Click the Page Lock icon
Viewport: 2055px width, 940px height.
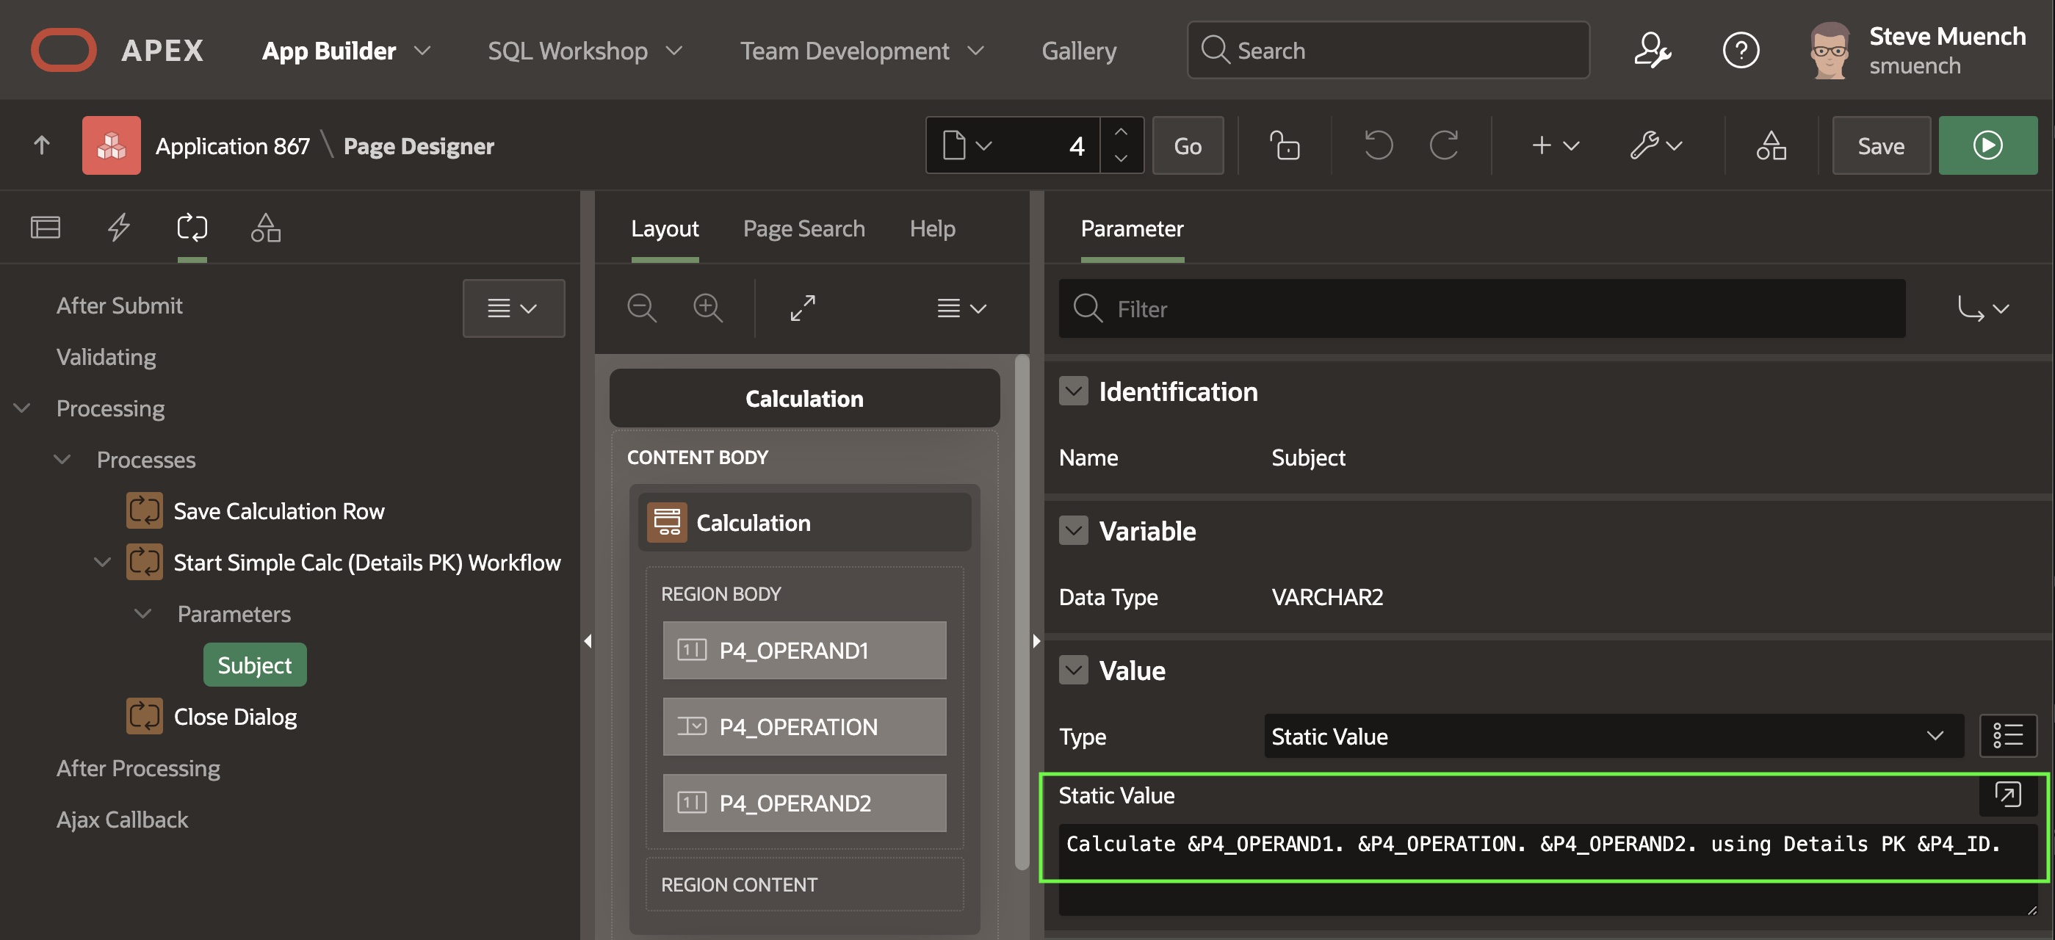(x=1285, y=145)
